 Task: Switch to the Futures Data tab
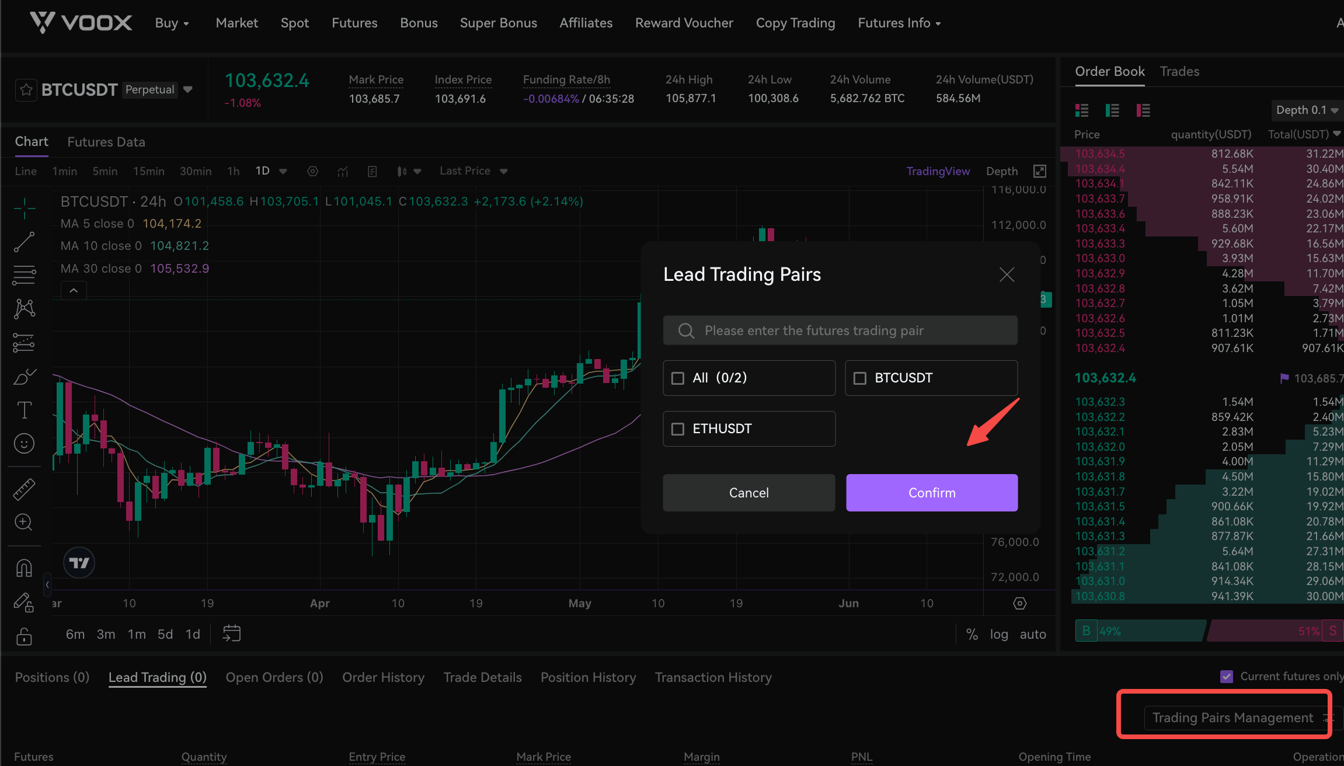(106, 142)
